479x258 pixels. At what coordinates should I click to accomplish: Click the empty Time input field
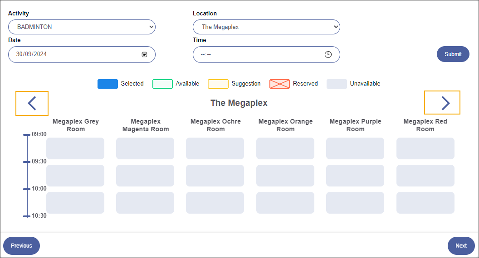259,54
